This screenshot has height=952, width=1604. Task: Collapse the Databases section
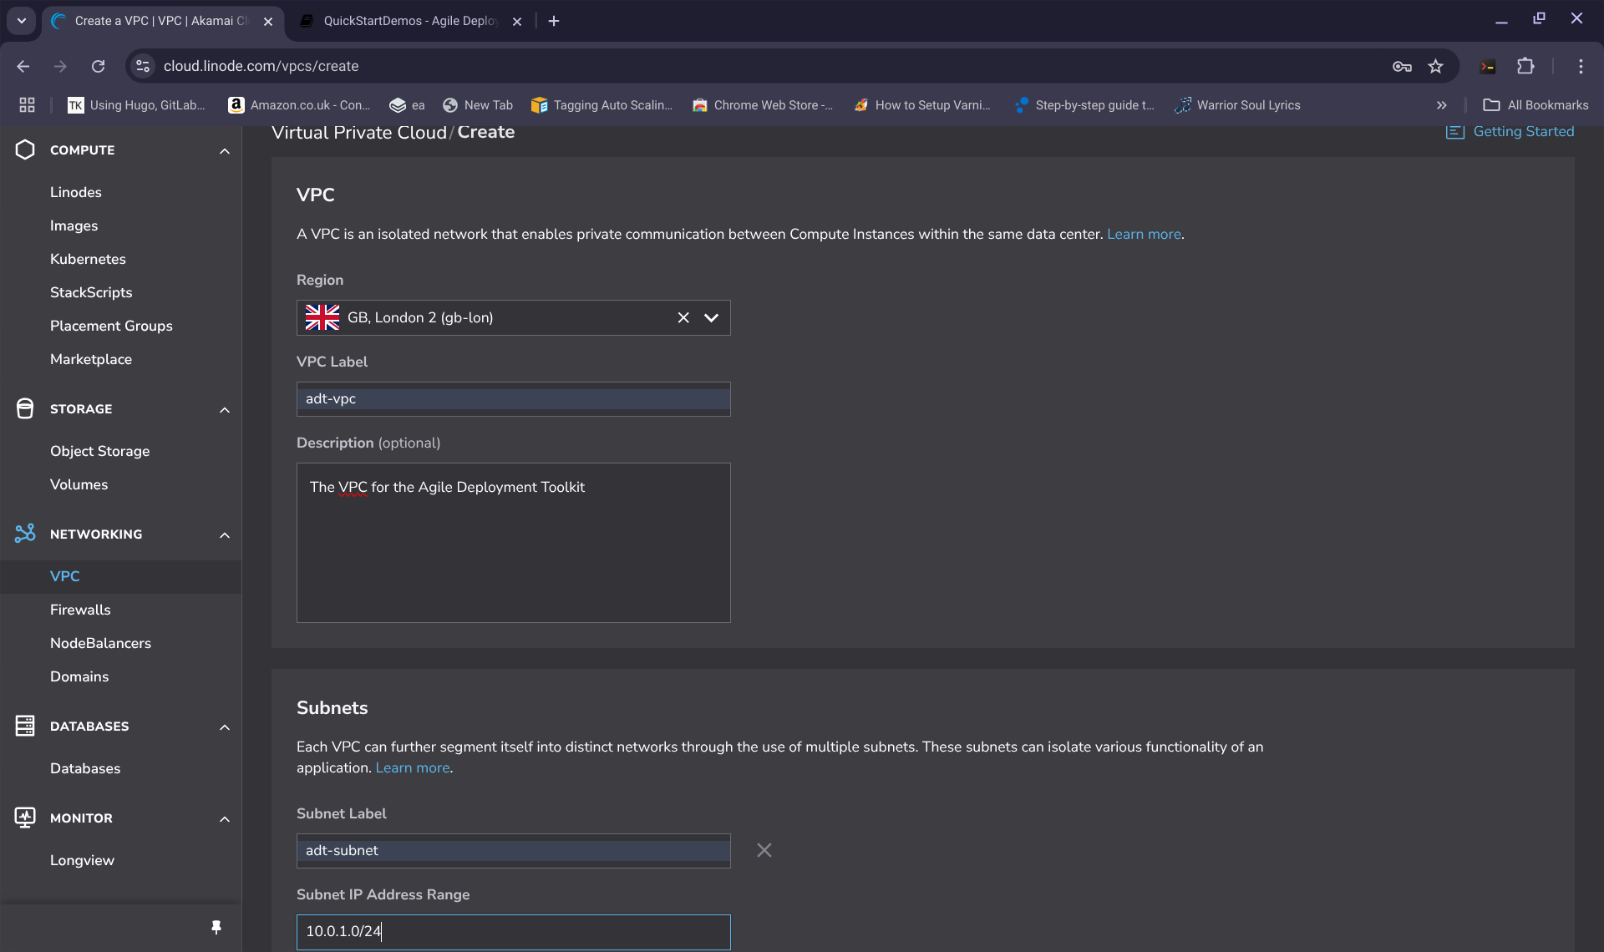pyautogui.click(x=225, y=727)
